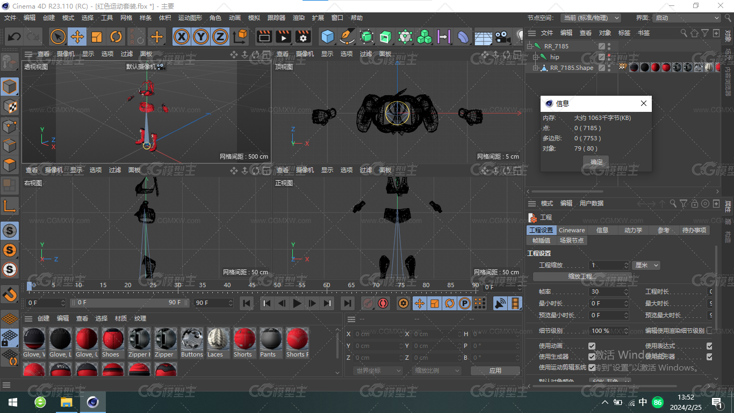Click the Undo arrow icon
Viewport: 734px width, 413px height.
coord(15,37)
